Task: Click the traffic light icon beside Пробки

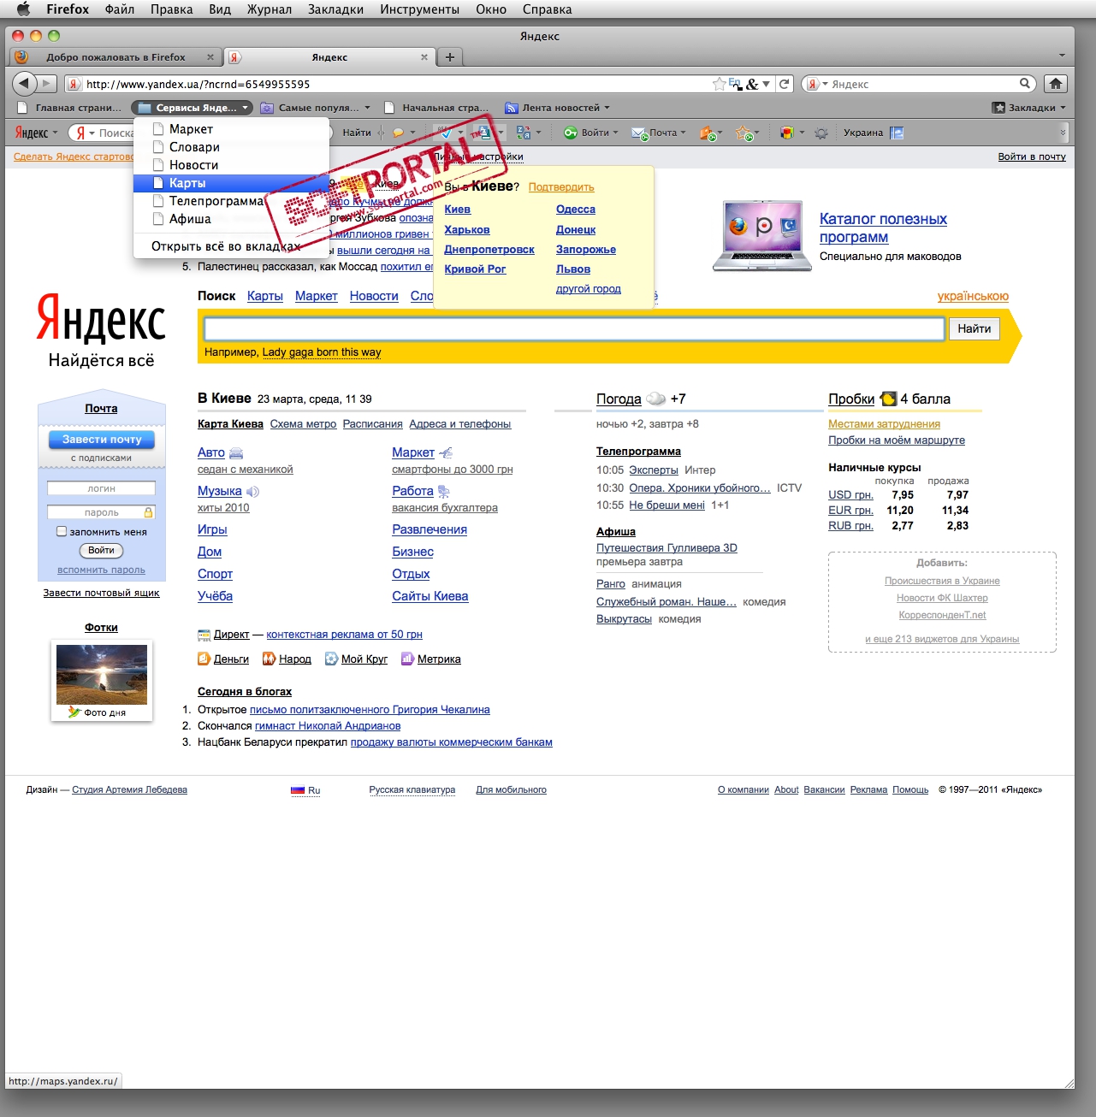Action: click(888, 399)
